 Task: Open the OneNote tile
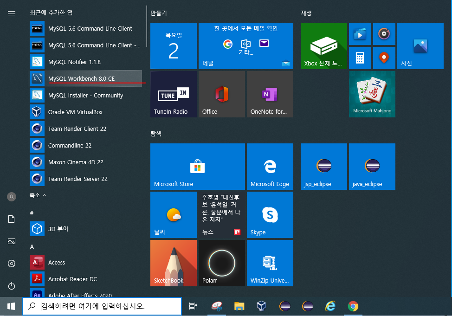point(270,94)
